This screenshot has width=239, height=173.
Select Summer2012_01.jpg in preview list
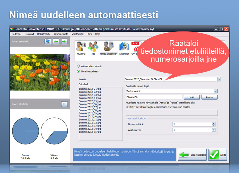(x=90, y=89)
